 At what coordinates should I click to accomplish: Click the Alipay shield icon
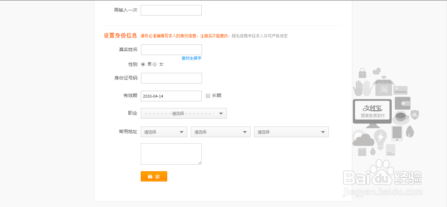tap(415, 115)
